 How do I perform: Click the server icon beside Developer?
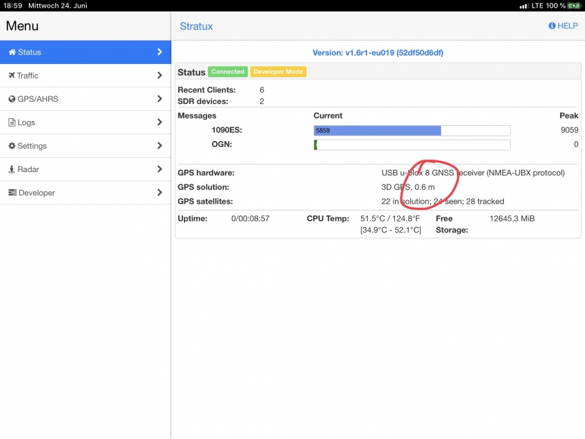click(12, 193)
